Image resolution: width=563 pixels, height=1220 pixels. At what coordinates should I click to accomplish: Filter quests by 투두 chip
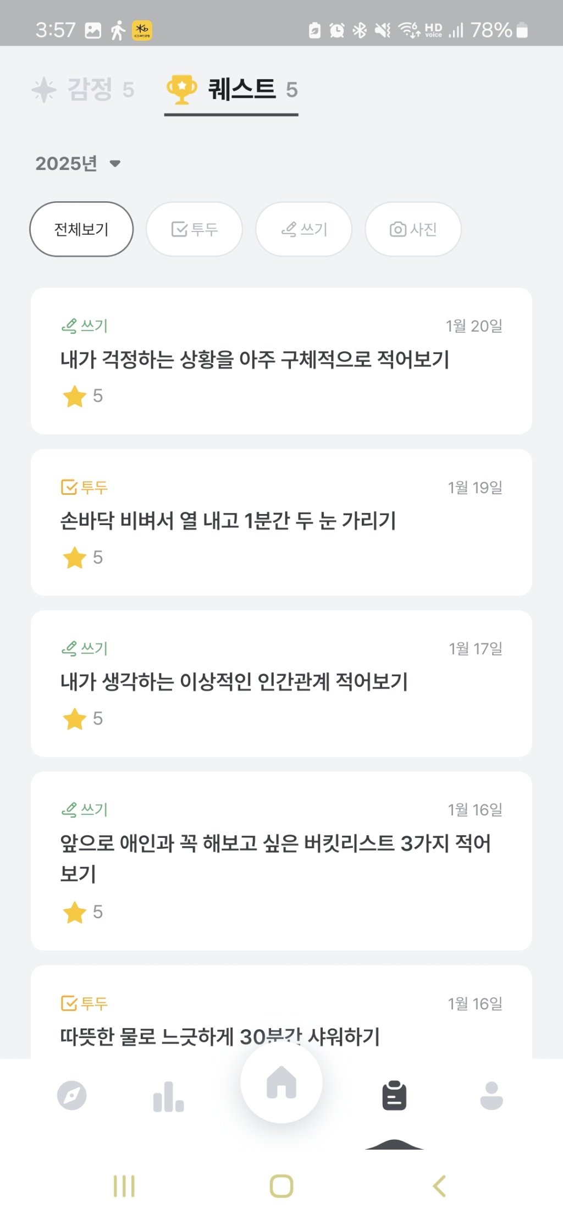coord(194,229)
